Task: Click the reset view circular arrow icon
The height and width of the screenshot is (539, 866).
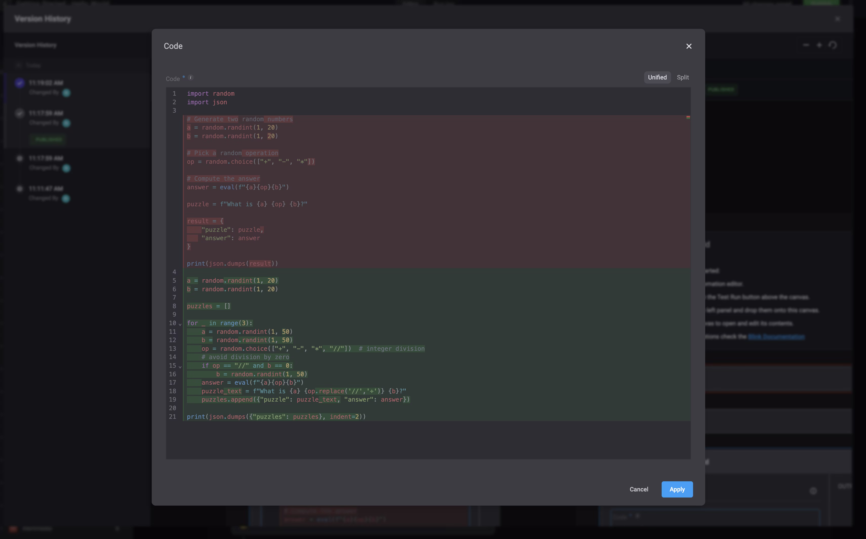Action: pyautogui.click(x=833, y=45)
